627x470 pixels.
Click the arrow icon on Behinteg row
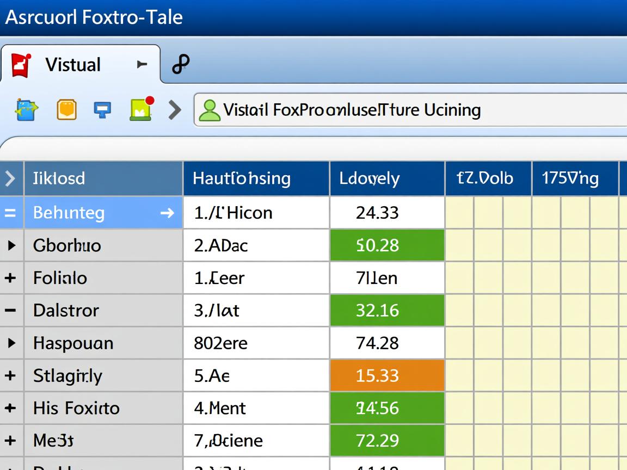tap(166, 212)
